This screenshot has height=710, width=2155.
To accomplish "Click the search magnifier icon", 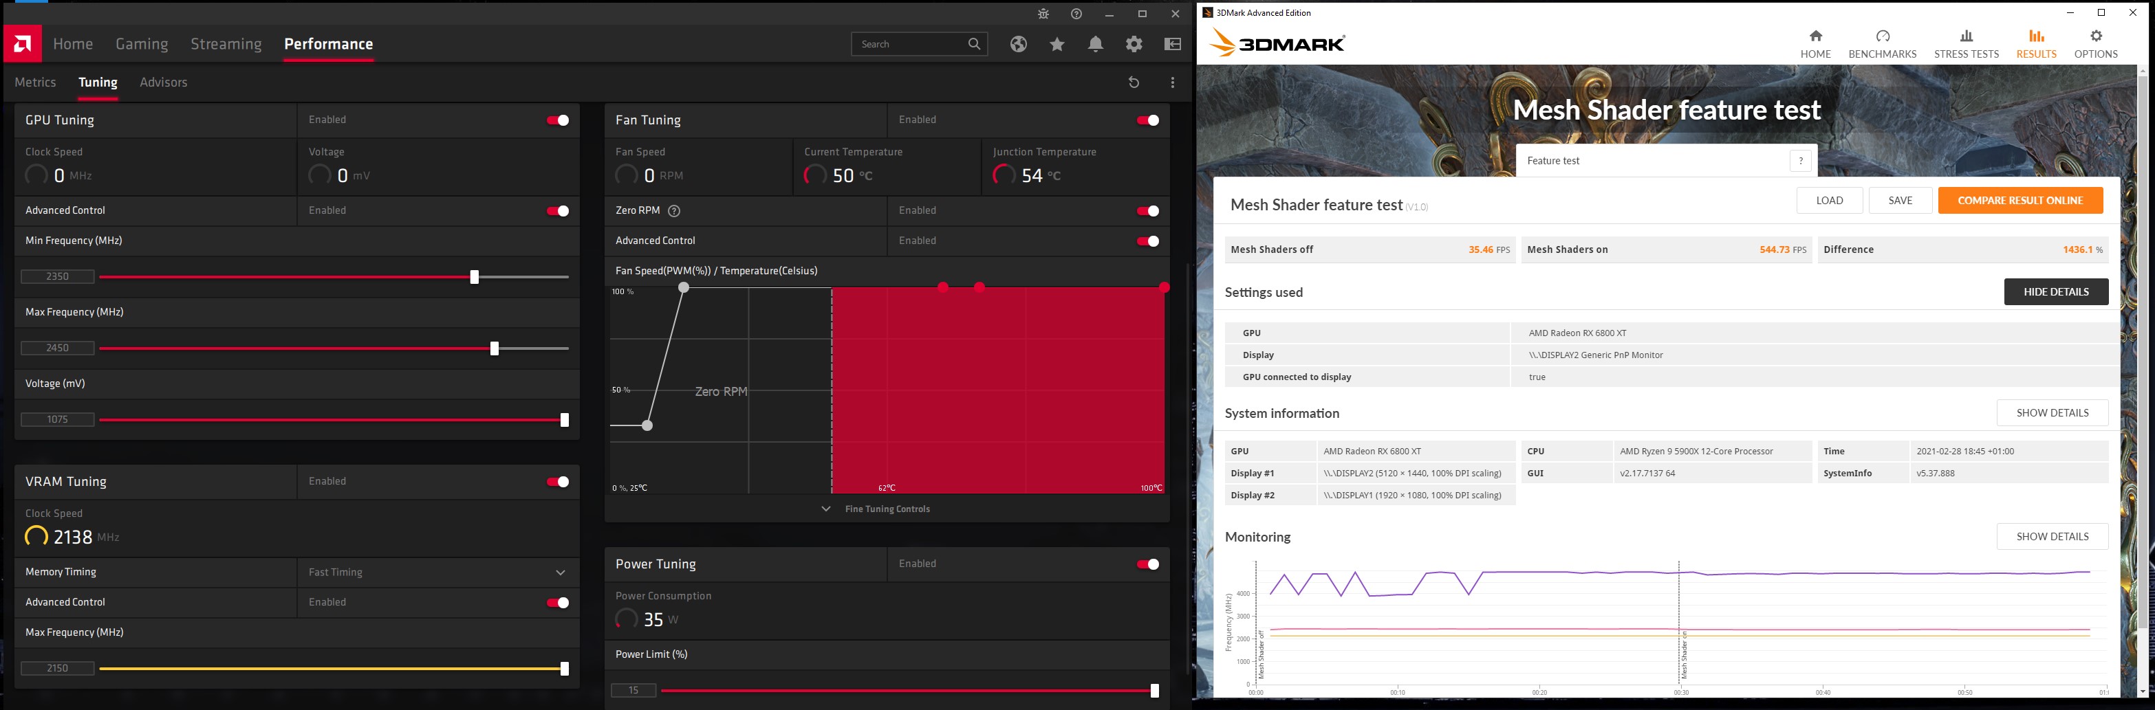I will tap(974, 44).
